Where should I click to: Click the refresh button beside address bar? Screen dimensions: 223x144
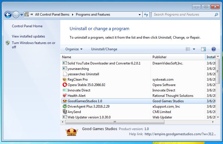point(146,14)
